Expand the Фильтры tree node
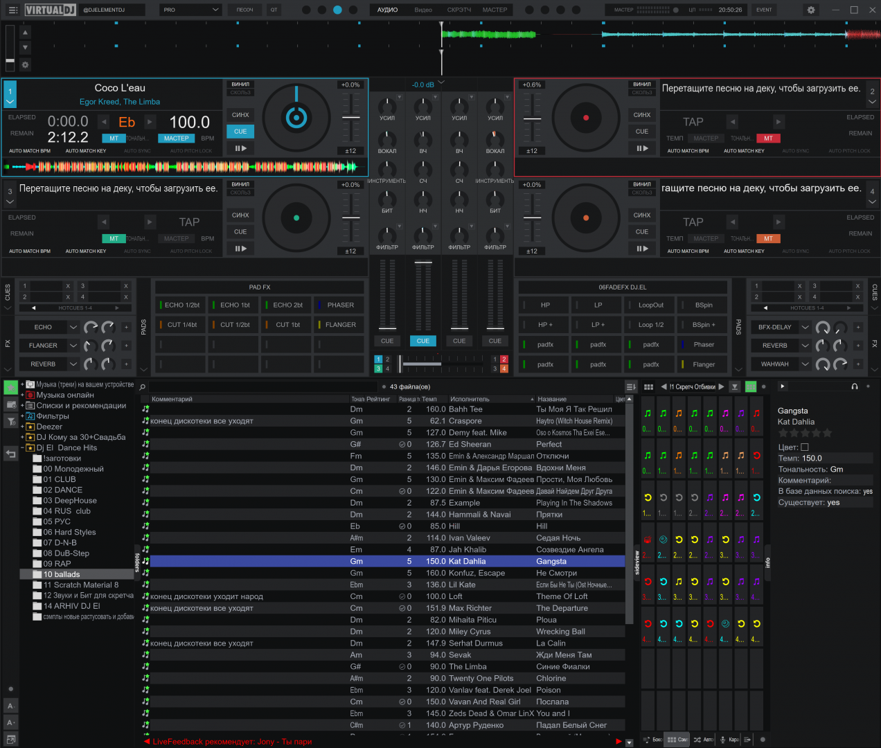881x748 pixels. [x=22, y=416]
